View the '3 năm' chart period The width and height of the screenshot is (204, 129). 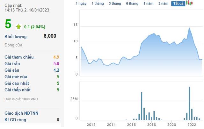[x=163, y=4]
